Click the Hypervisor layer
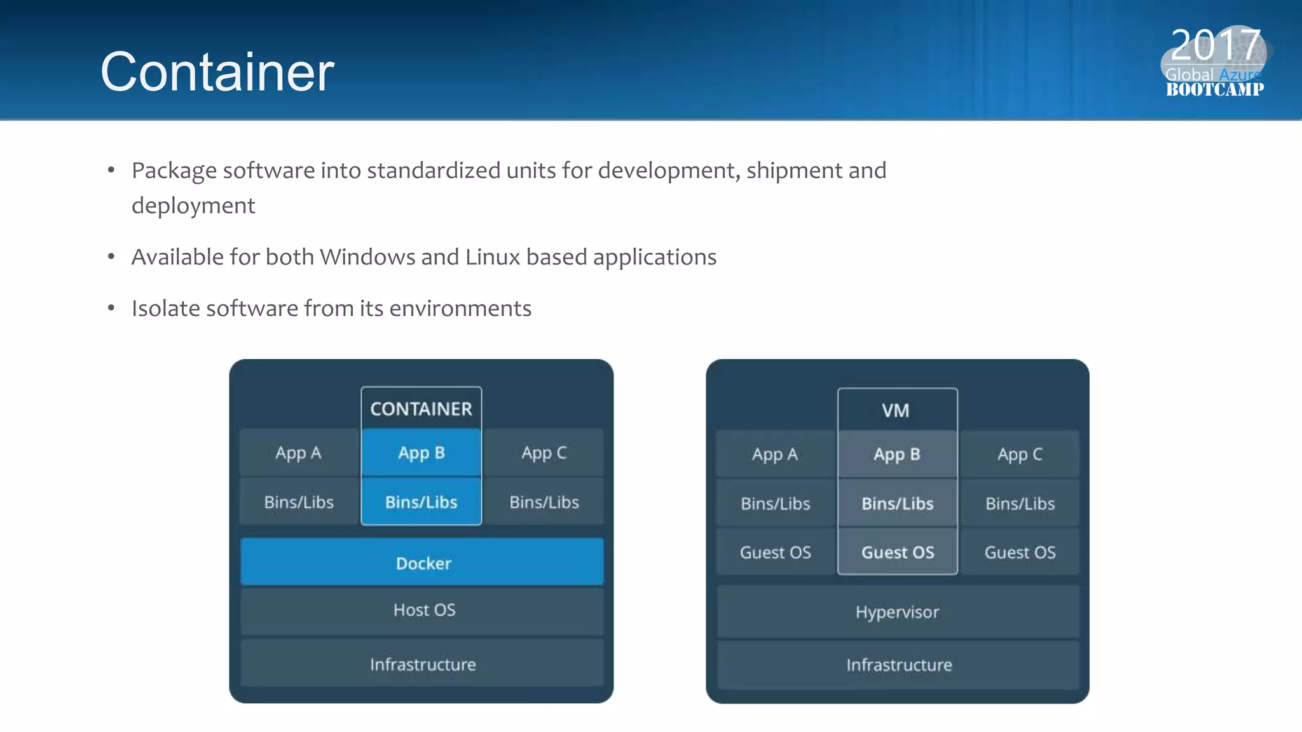Screen dimensions: 1302x732 897,613
